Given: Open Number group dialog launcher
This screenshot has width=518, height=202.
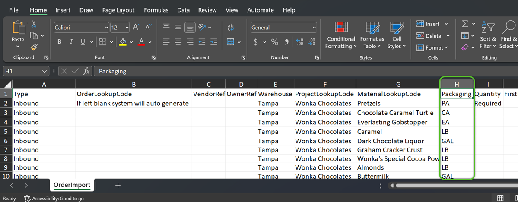Looking at the screenshot, I should [318, 57].
